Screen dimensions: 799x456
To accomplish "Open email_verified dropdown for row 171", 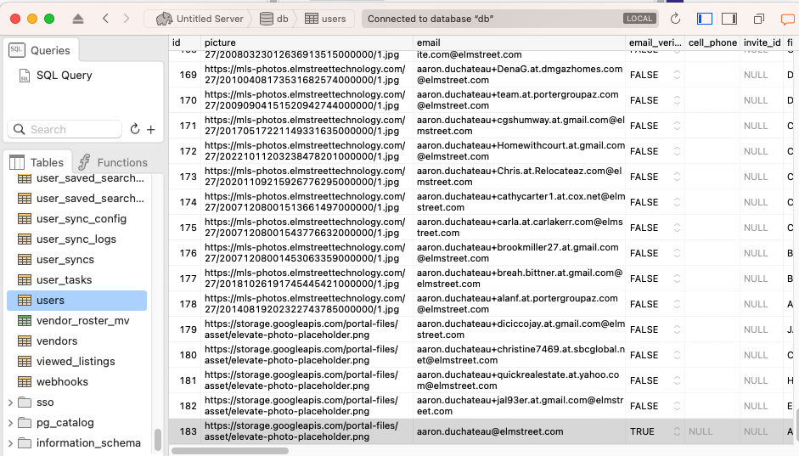I will (677, 126).
